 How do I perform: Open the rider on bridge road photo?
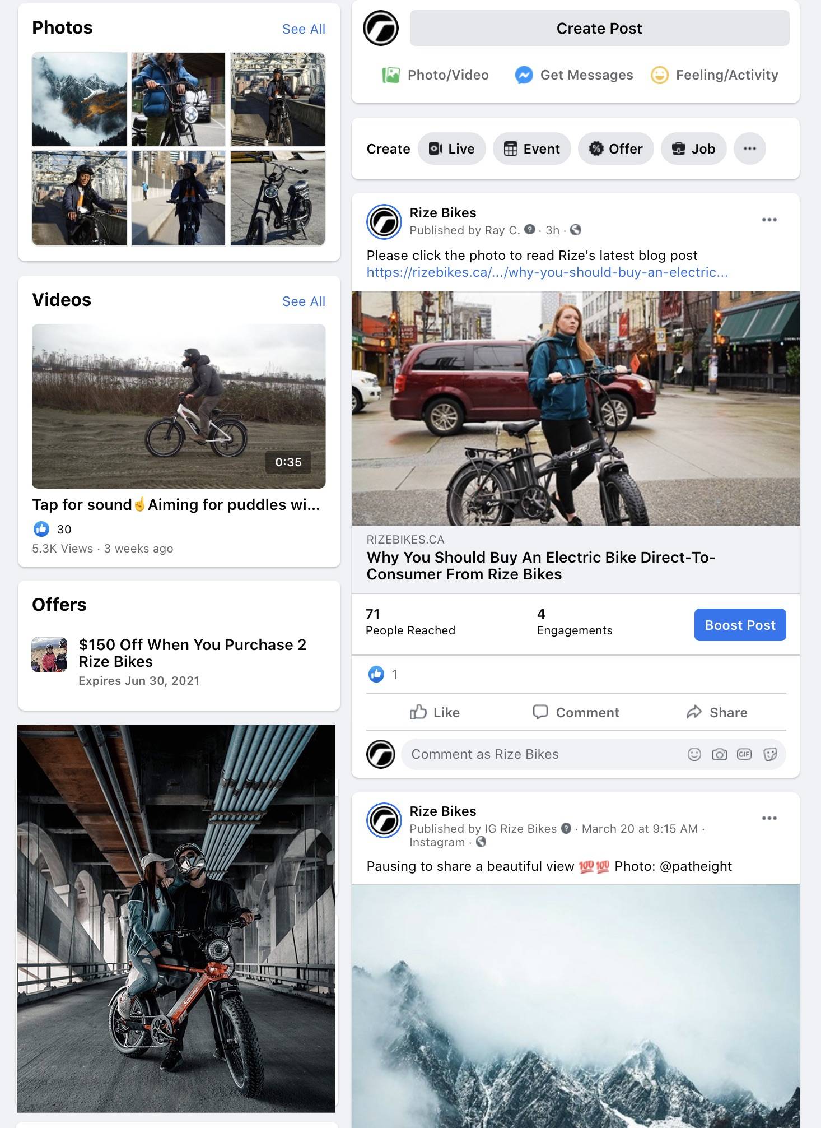pyautogui.click(x=278, y=99)
